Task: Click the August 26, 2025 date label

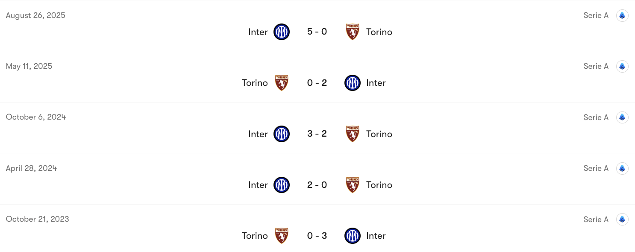Action: point(35,15)
